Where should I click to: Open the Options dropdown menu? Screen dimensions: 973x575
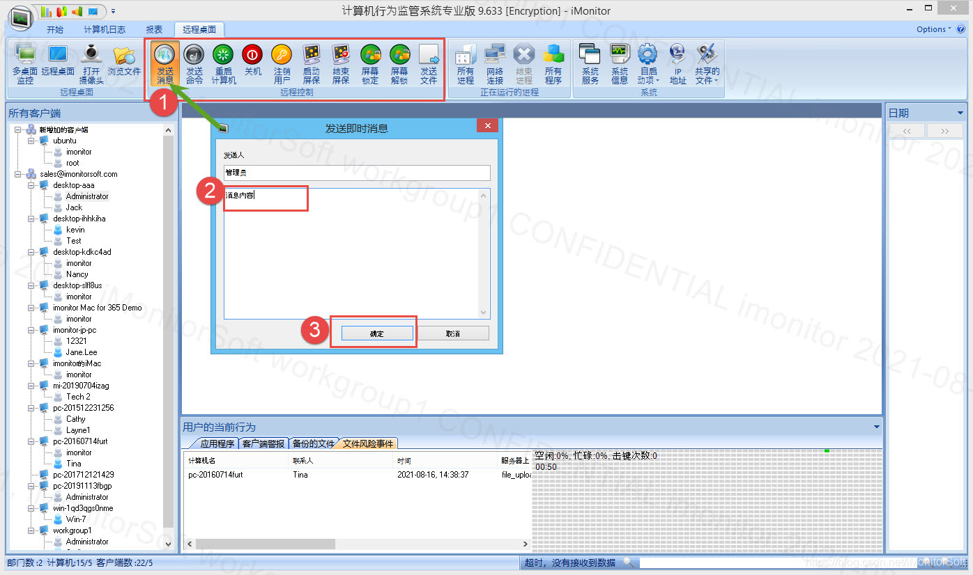[x=934, y=29]
